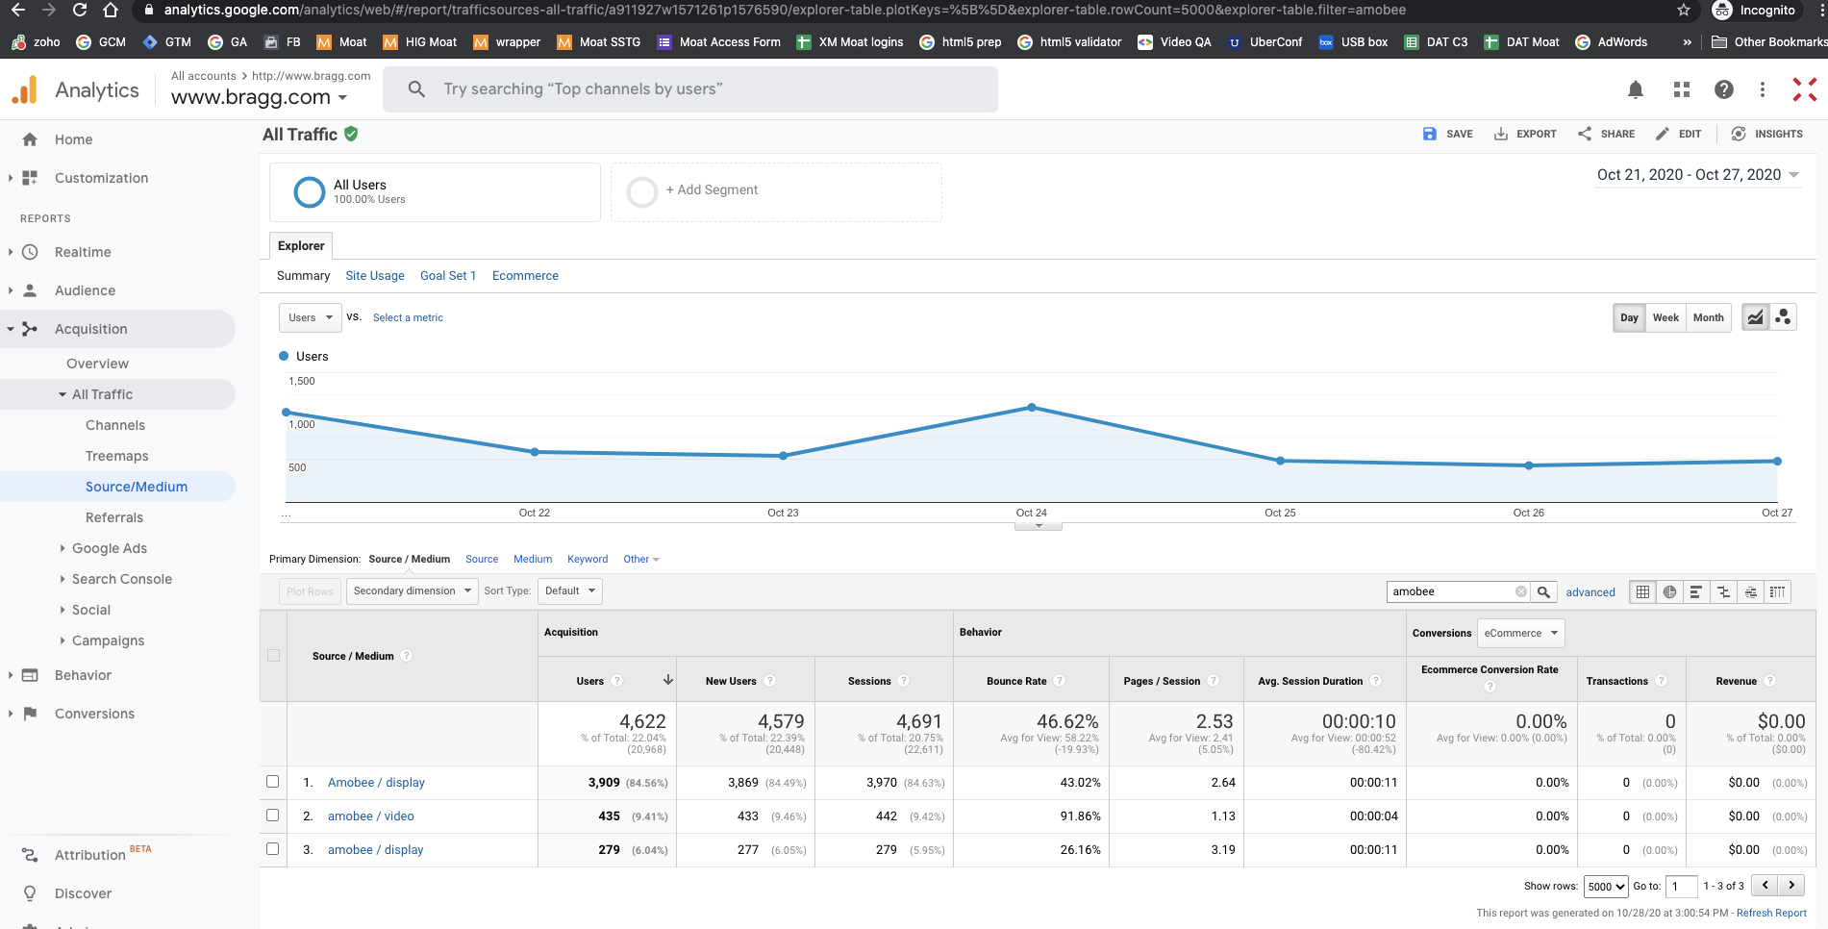Viewport: 1828px width, 929px height.
Task: Click the SHARE button
Action: [x=1606, y=135]
